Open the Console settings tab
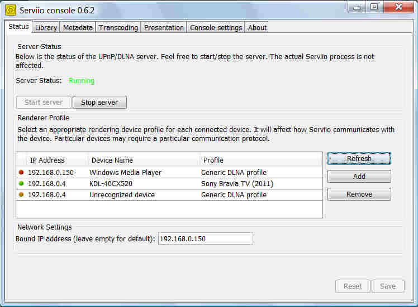Screen dimensions: 418x307 (216, 27)
